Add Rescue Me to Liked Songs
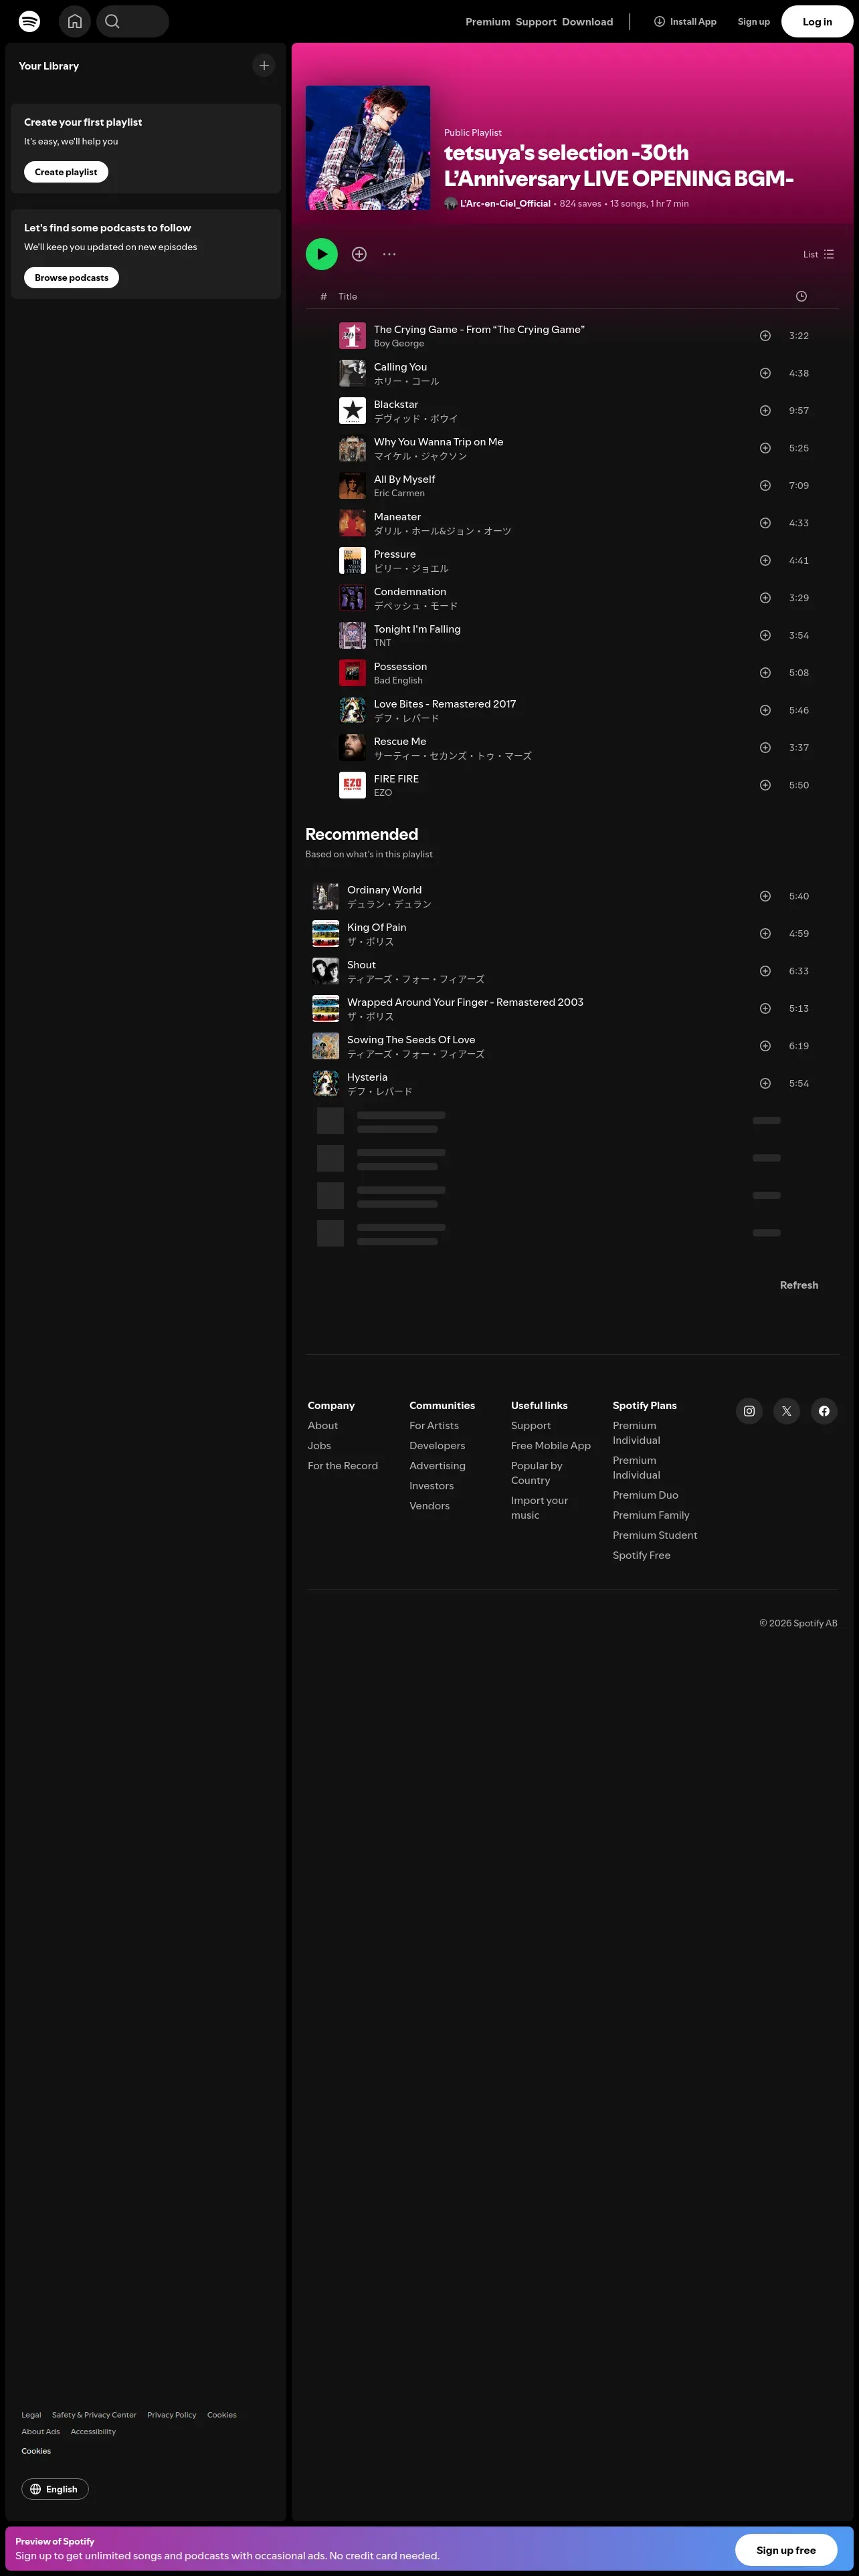 pyautogui.click(x=765, y=748)
